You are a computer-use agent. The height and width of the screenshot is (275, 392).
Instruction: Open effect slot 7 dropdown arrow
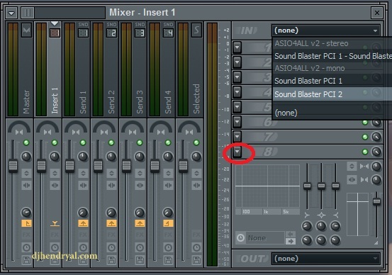[237, 137]
